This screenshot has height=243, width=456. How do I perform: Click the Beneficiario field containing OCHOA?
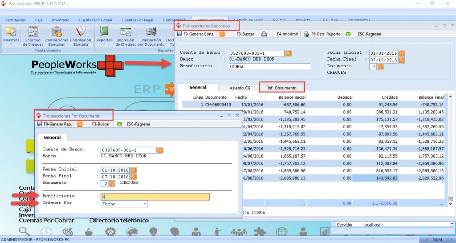pyautogui.click(x=269, y=67)
